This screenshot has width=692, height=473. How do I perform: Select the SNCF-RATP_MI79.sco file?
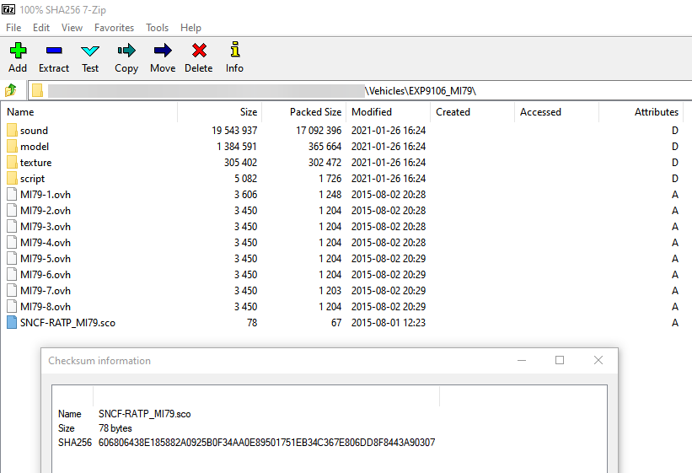pos(67,323)
